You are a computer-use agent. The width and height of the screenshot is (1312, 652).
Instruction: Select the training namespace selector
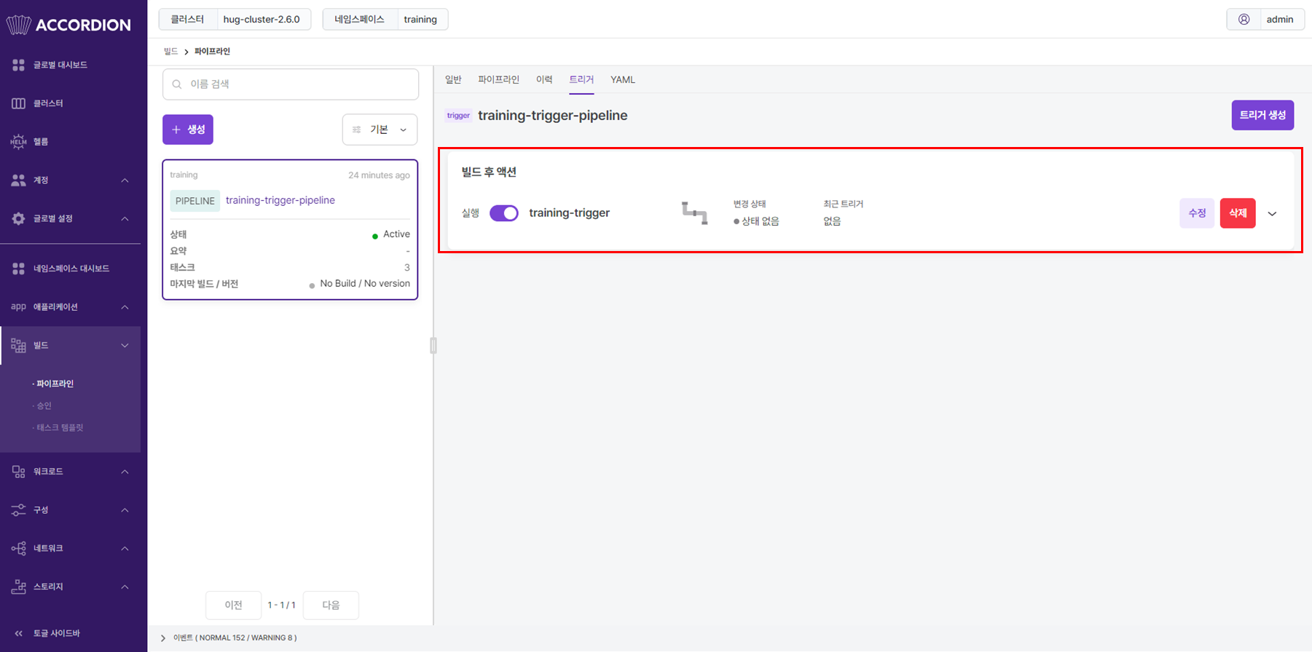point(385,20)
